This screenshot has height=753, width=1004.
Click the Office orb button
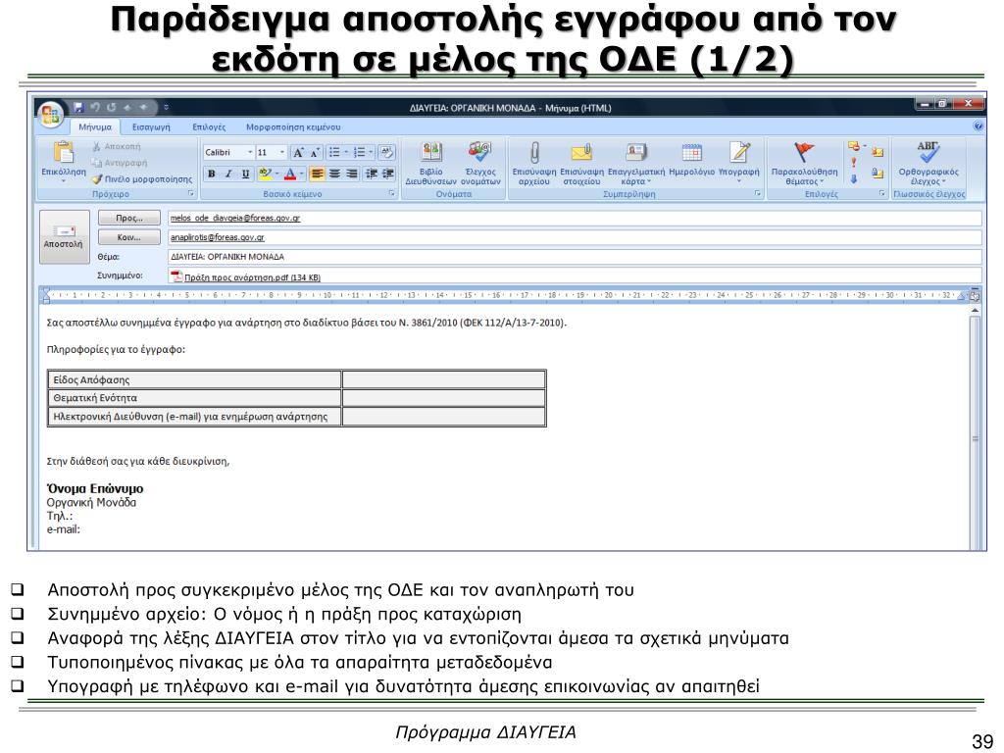pyautogui.click(x=51, y=114)
